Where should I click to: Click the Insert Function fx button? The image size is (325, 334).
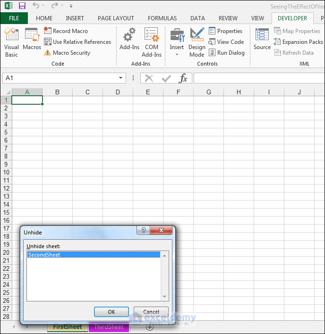click(183, 78)
